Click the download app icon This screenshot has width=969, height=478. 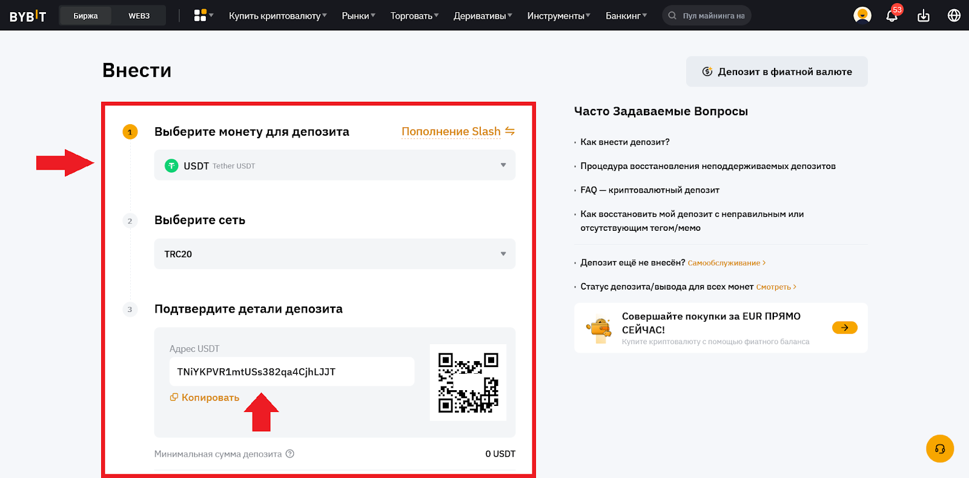(923, 16)
